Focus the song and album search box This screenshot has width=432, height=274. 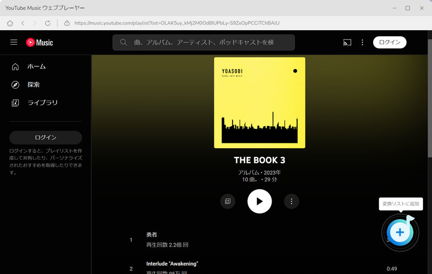pyautogui.click(x=204, y=43)
